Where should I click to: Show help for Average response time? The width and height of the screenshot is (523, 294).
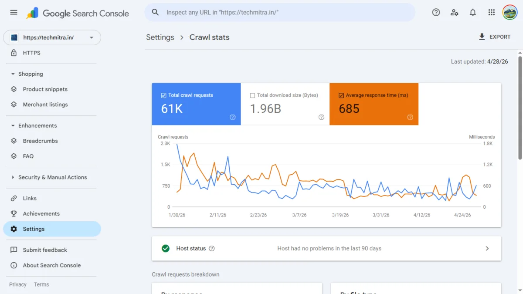(410, 117)
